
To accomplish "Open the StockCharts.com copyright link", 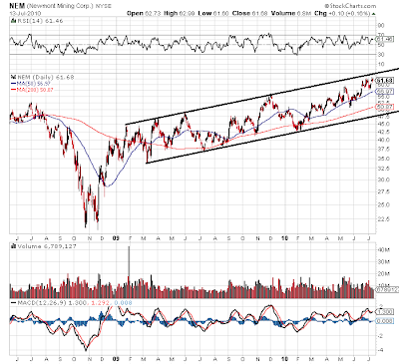I will click(350, 6).
